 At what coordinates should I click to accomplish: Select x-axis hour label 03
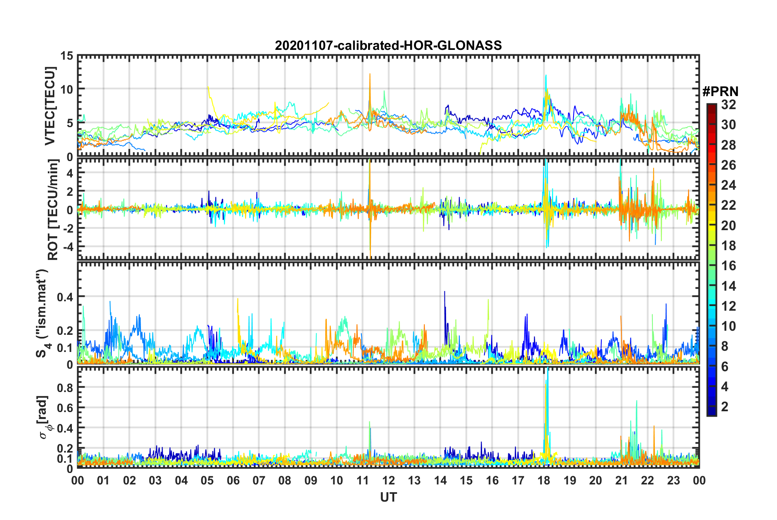tap(155, 480)
